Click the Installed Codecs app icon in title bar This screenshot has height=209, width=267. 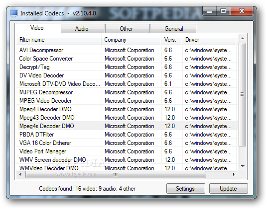14,13
